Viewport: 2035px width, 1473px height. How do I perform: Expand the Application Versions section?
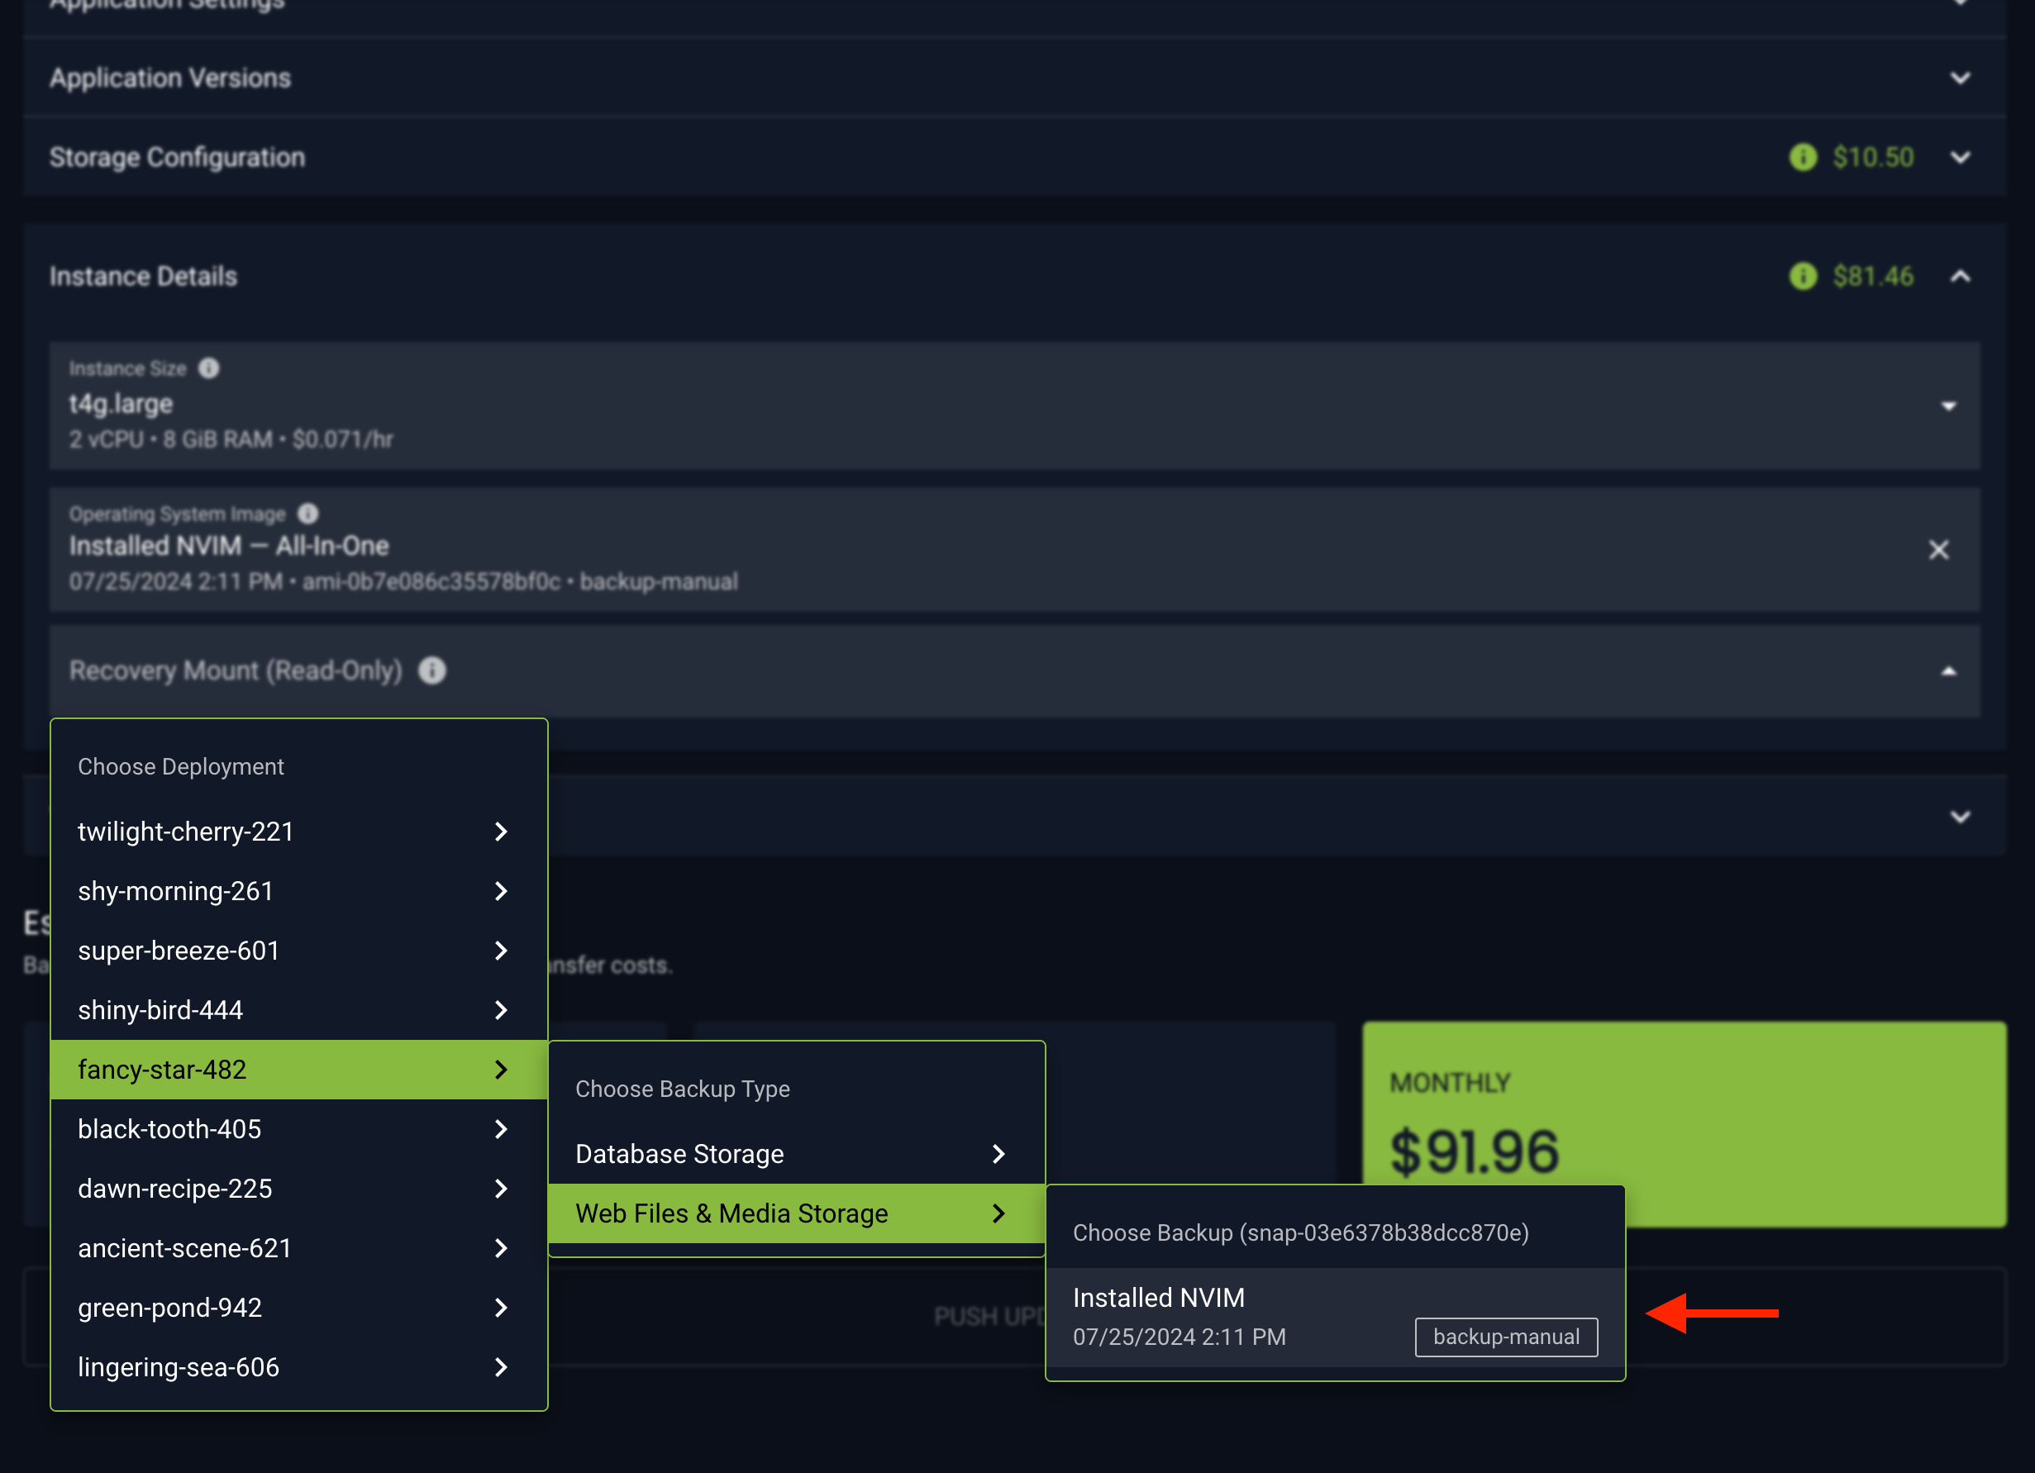click(1960, 79)
